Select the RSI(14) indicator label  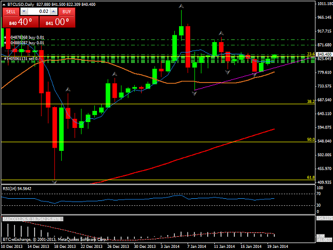[x=17, y=189]
